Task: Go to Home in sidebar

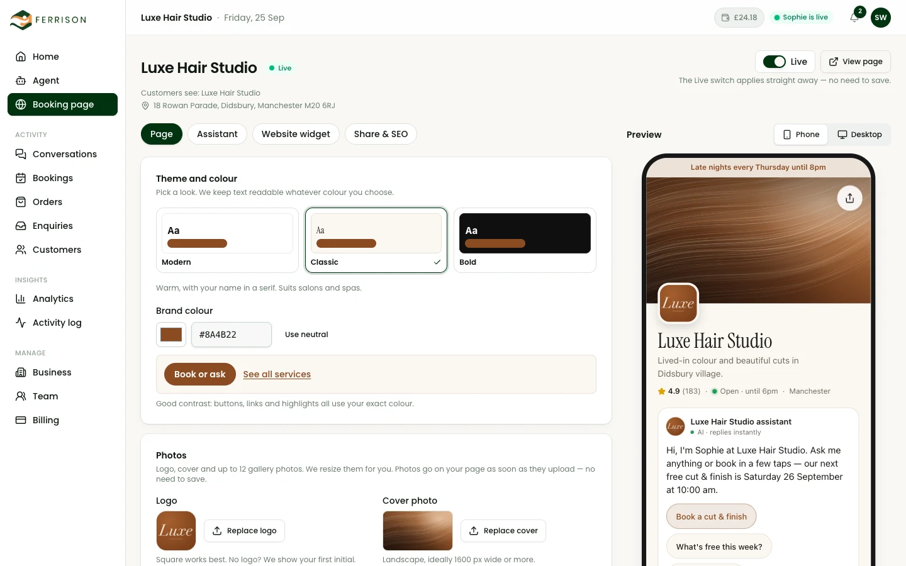Action: [x=63, y=57]
